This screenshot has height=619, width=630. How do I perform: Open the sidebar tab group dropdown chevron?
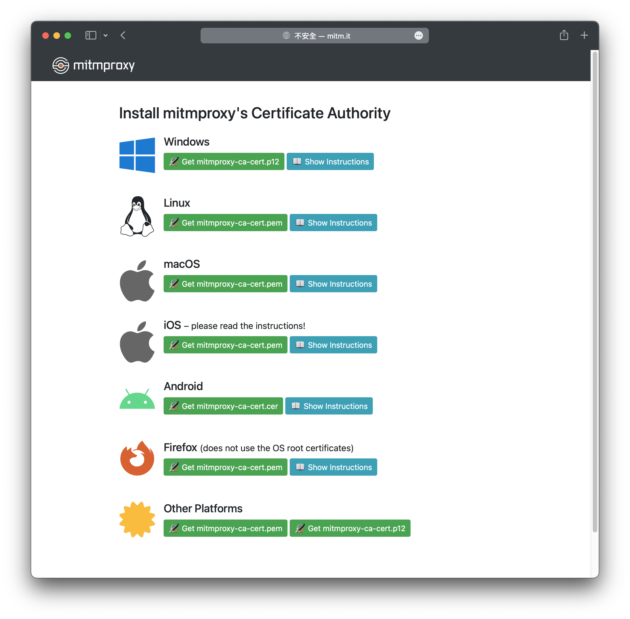coord(106,36)
